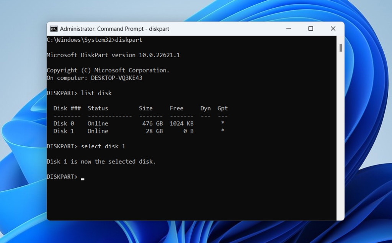Minimize the Command Prompt window
The width and height of the screenshot is (392, 243).
pos(288,29)
